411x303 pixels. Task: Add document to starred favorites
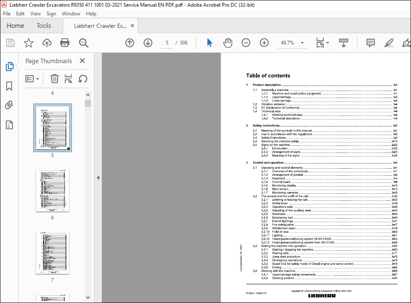(29, 43)
